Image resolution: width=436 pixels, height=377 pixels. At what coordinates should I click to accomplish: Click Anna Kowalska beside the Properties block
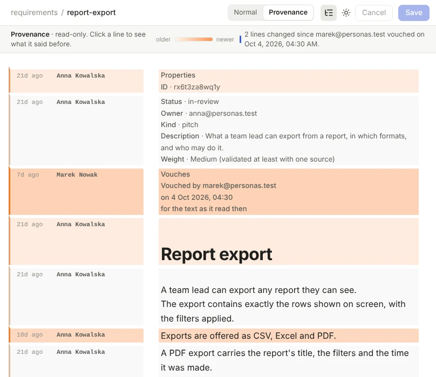80,75
